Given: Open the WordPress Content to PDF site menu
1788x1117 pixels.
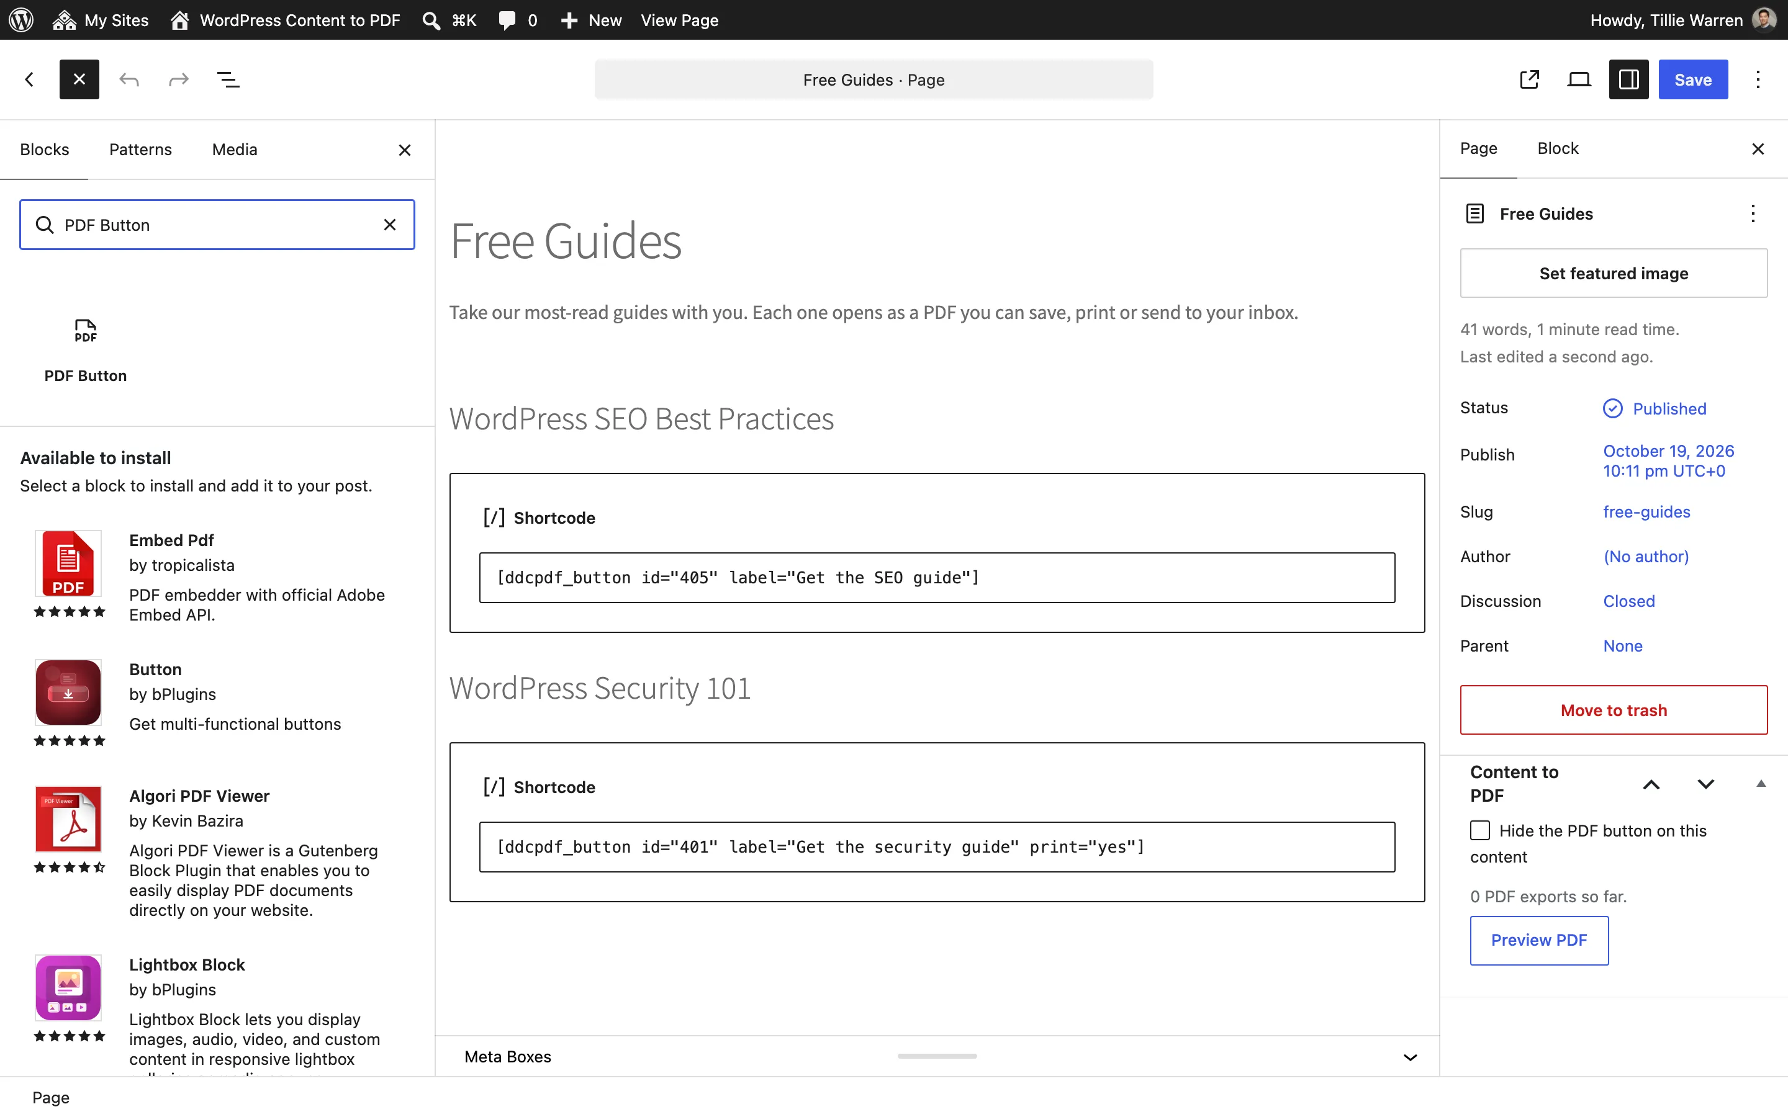Looking at the screenshot, I should [285, 20].
